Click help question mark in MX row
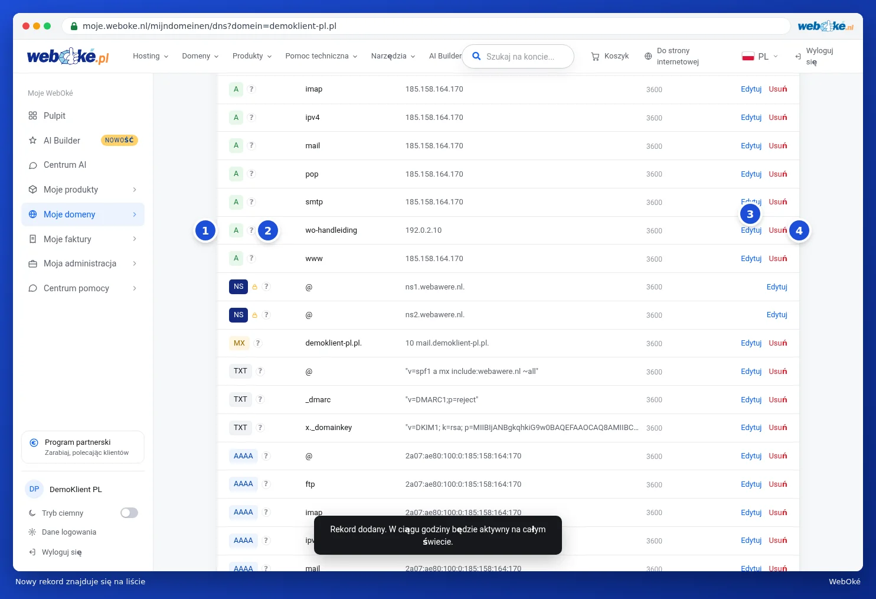 pyautogui.click(x=258, y=343)
